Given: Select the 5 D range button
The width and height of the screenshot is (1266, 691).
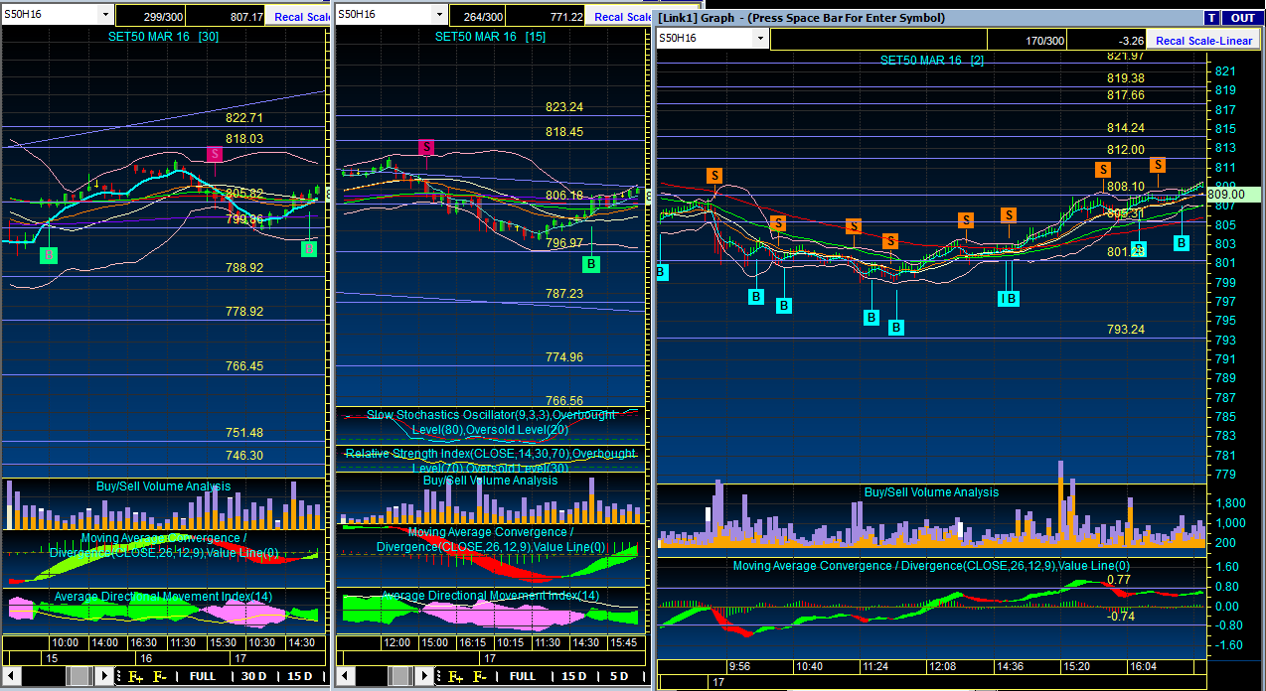Looking at the screenshot, I should coord(619,677).
